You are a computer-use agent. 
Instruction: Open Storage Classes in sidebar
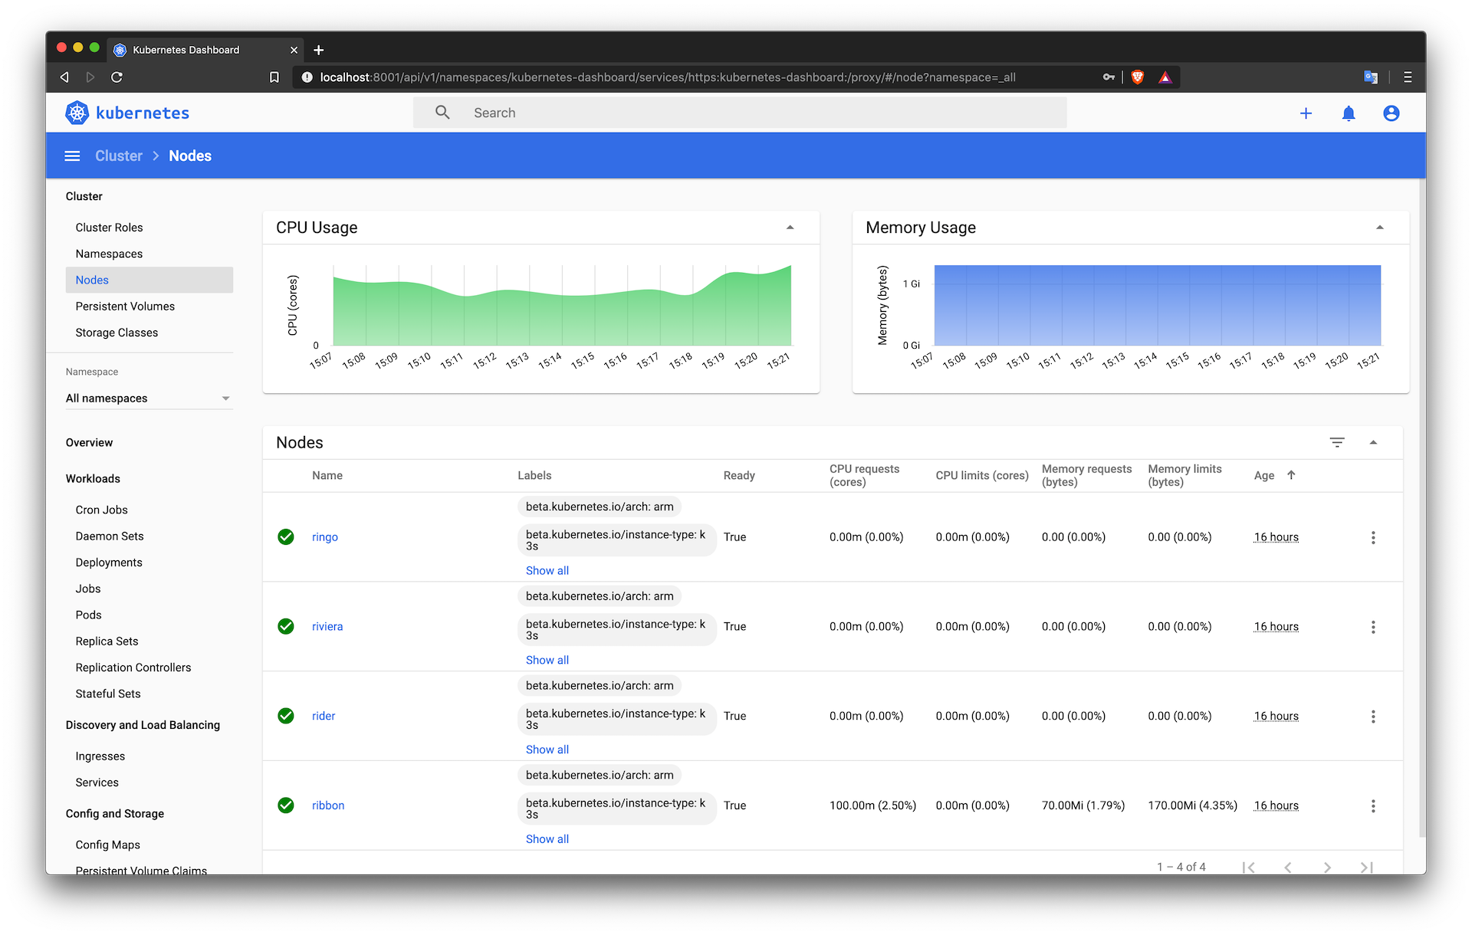pyautogui.click(x=117, y=333)
